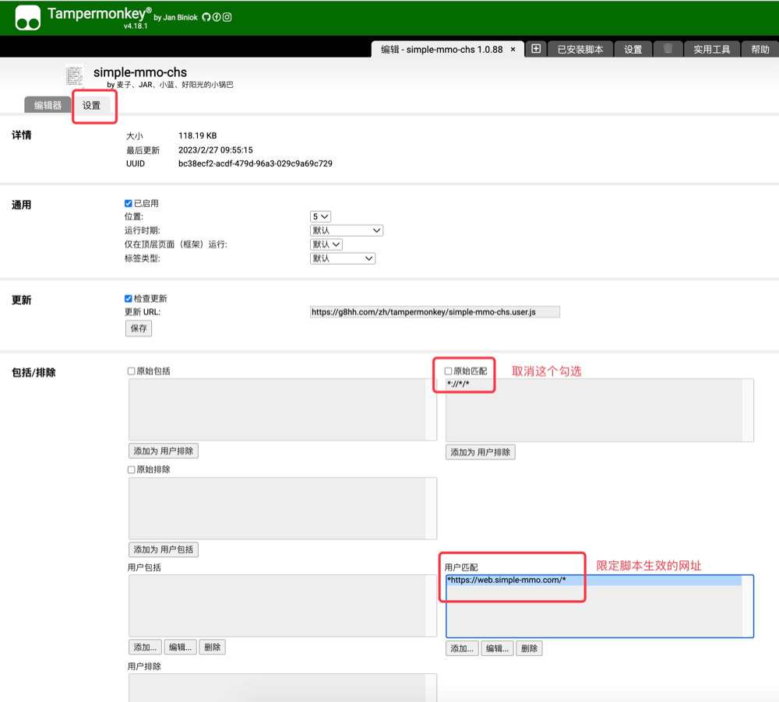
Task: Toggle the 已启用 checkbox
Action: (129, 203)
